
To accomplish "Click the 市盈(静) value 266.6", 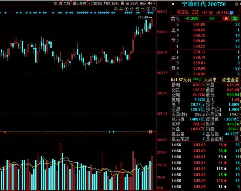I will 200,115.
